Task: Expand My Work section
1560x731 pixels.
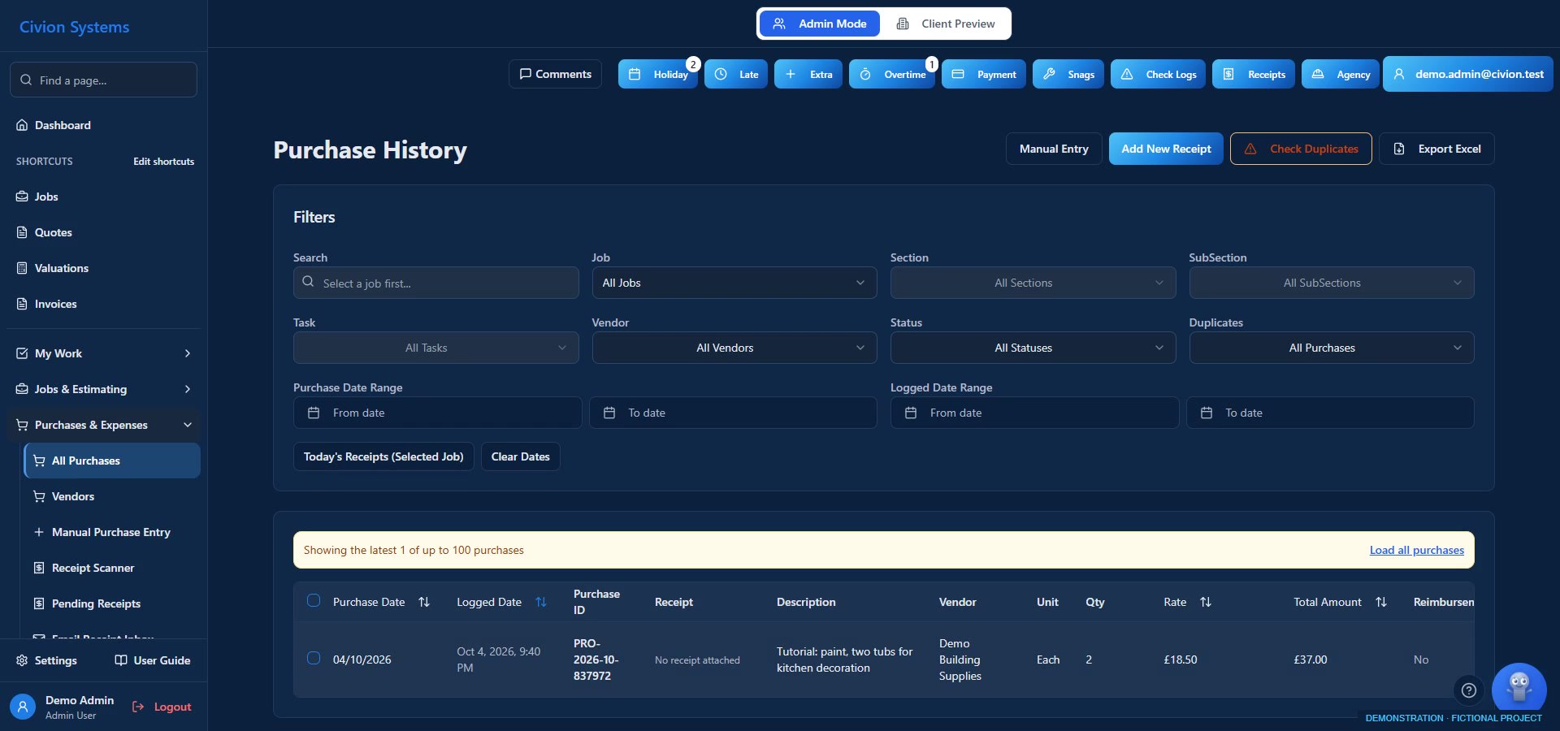Action: click(x=103, y=353)
